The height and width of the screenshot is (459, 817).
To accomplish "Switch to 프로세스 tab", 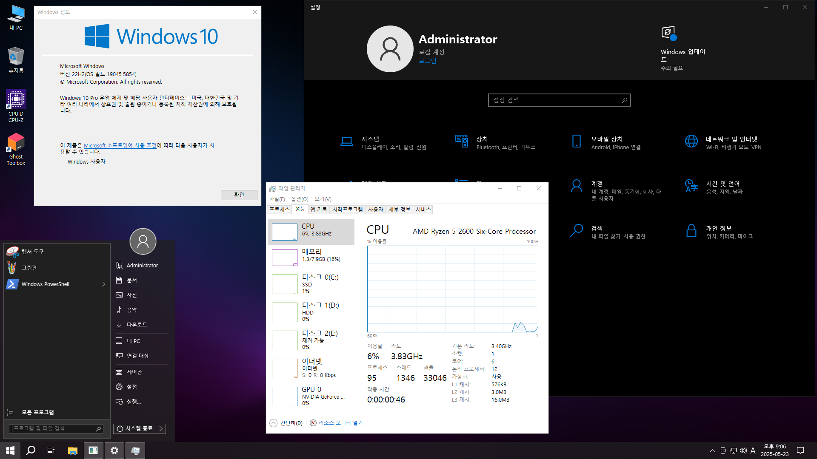I will (280, 210).
